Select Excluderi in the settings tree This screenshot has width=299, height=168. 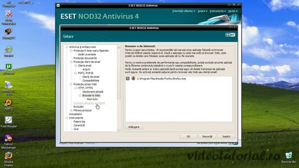78,107
